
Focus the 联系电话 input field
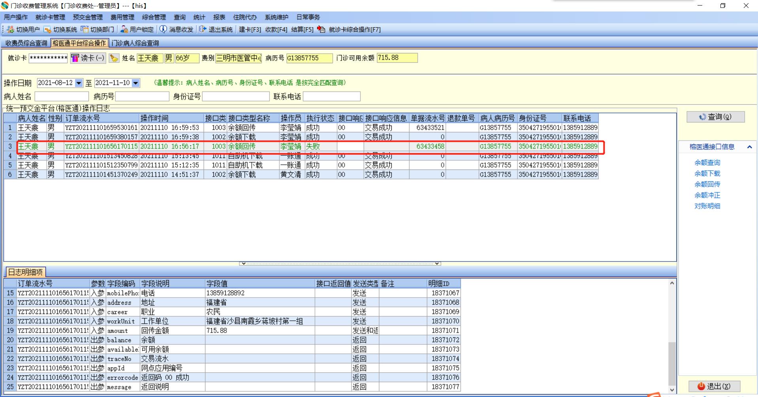[332, 96]
